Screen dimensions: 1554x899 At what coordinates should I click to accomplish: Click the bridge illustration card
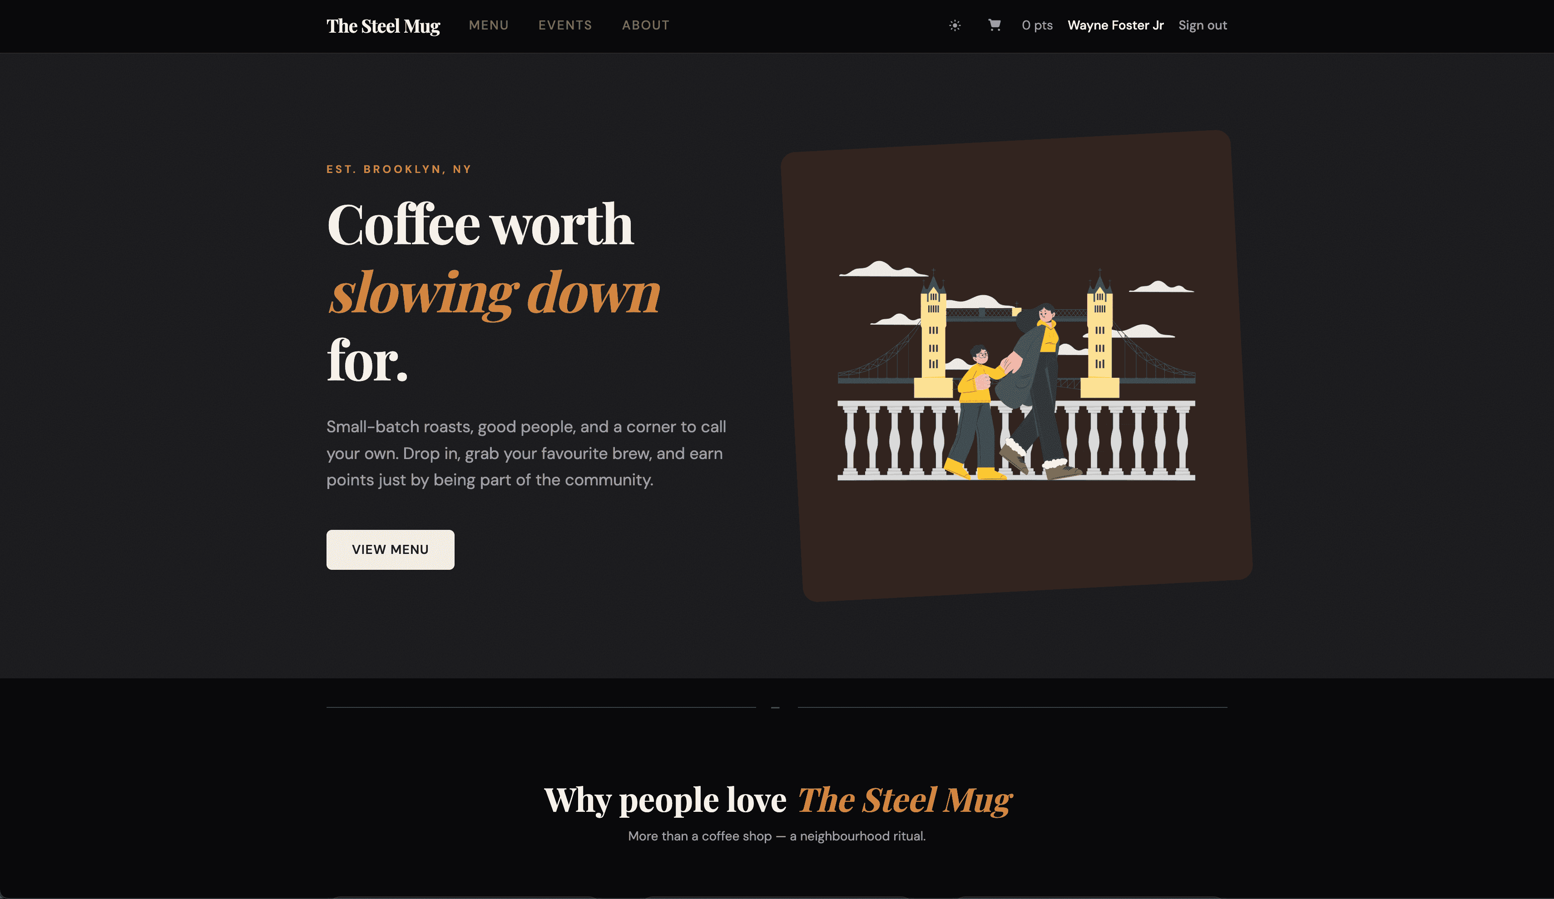click(x=1016, y=366)
